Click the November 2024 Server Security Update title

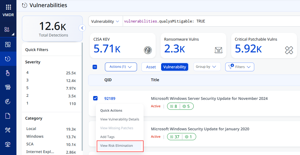(x=209, y=98)
